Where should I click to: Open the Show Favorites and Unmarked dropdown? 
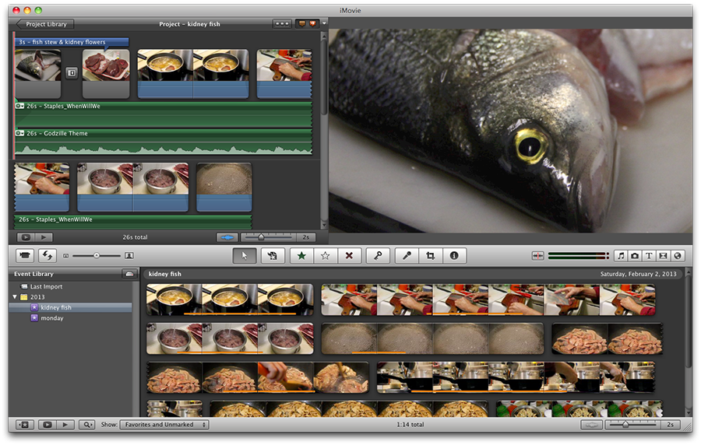pyautogui.click(x=164, y=425)
